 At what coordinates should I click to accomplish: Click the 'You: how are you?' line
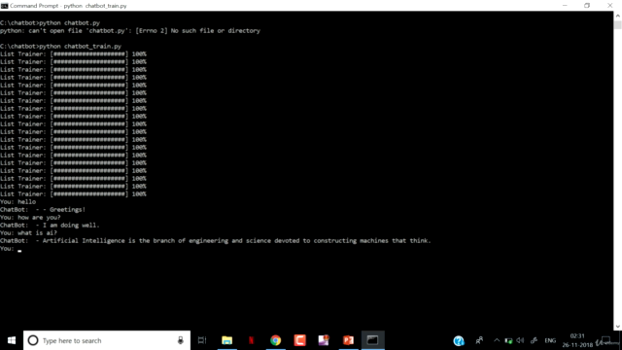click(x=30, y=218)
